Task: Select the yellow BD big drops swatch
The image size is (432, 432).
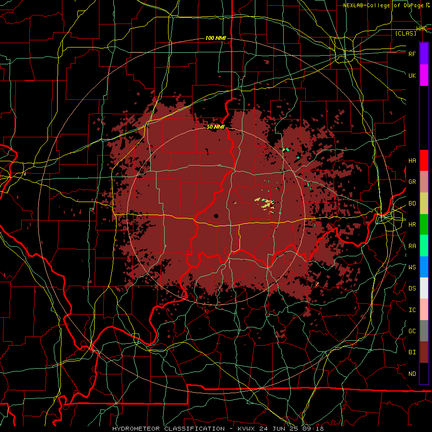Action: pyautogui.click(x=424, y=204)
